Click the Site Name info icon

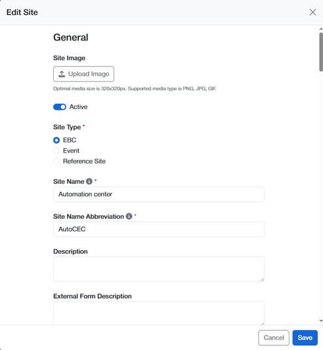89,182
